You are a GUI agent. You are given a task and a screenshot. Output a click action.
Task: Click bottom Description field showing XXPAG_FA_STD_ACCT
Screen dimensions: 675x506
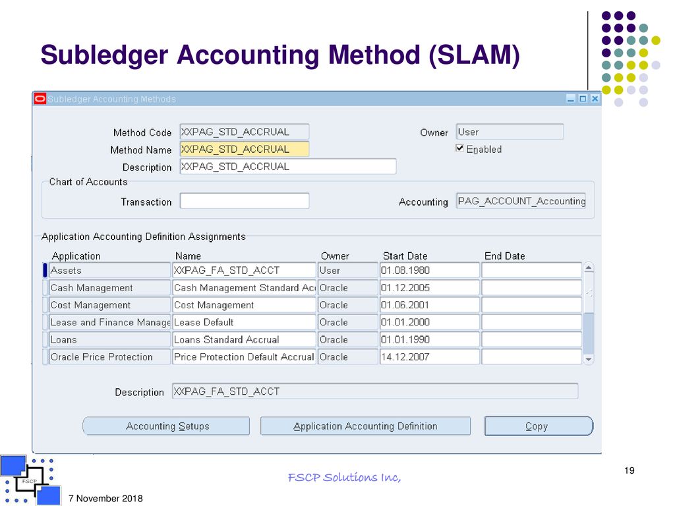coord(375,391)
